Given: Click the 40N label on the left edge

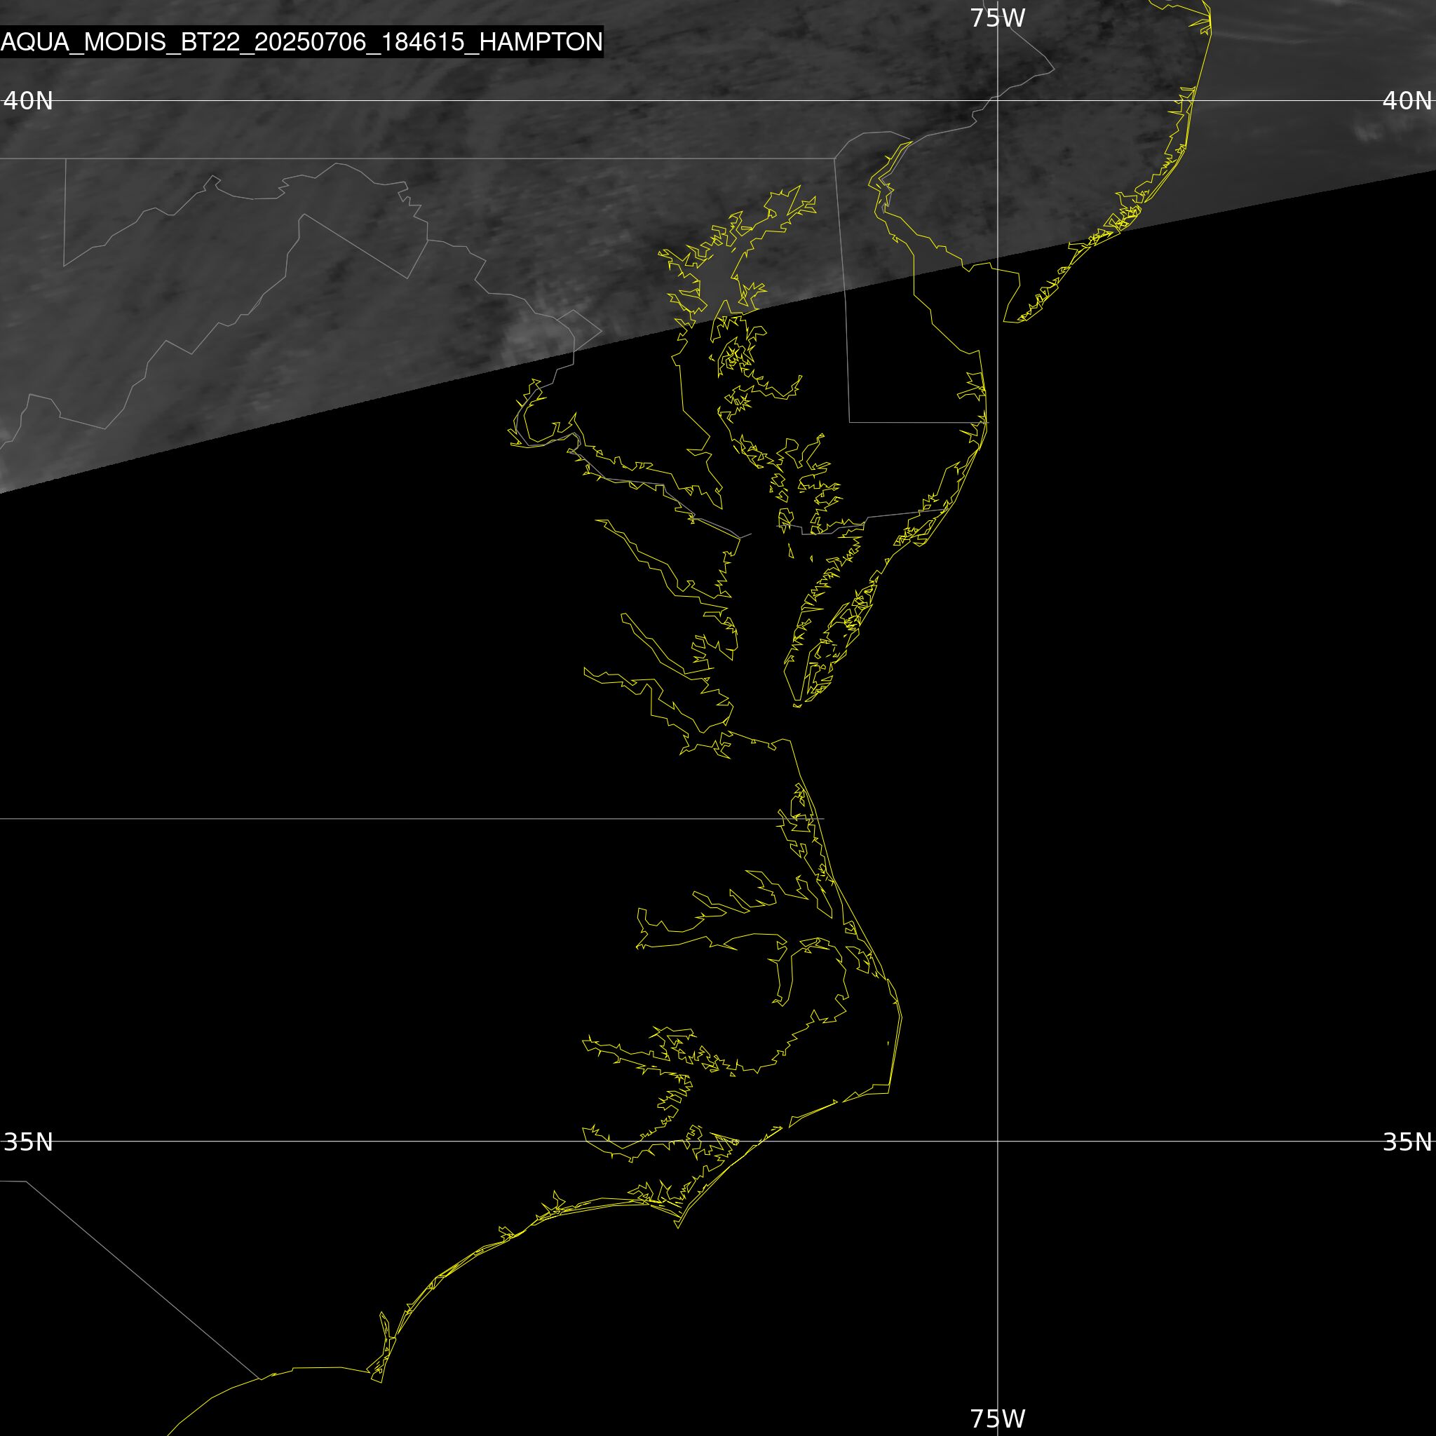Looking at the screenshot, I should (28, 100).
